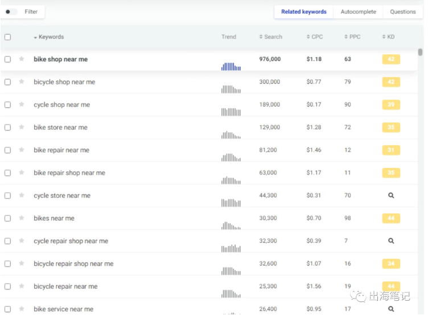Viewport: 428px width, 323px height.
Task: Check the box for bicycle shop near me
Action: pyautogui.click(x=7, y=82)
